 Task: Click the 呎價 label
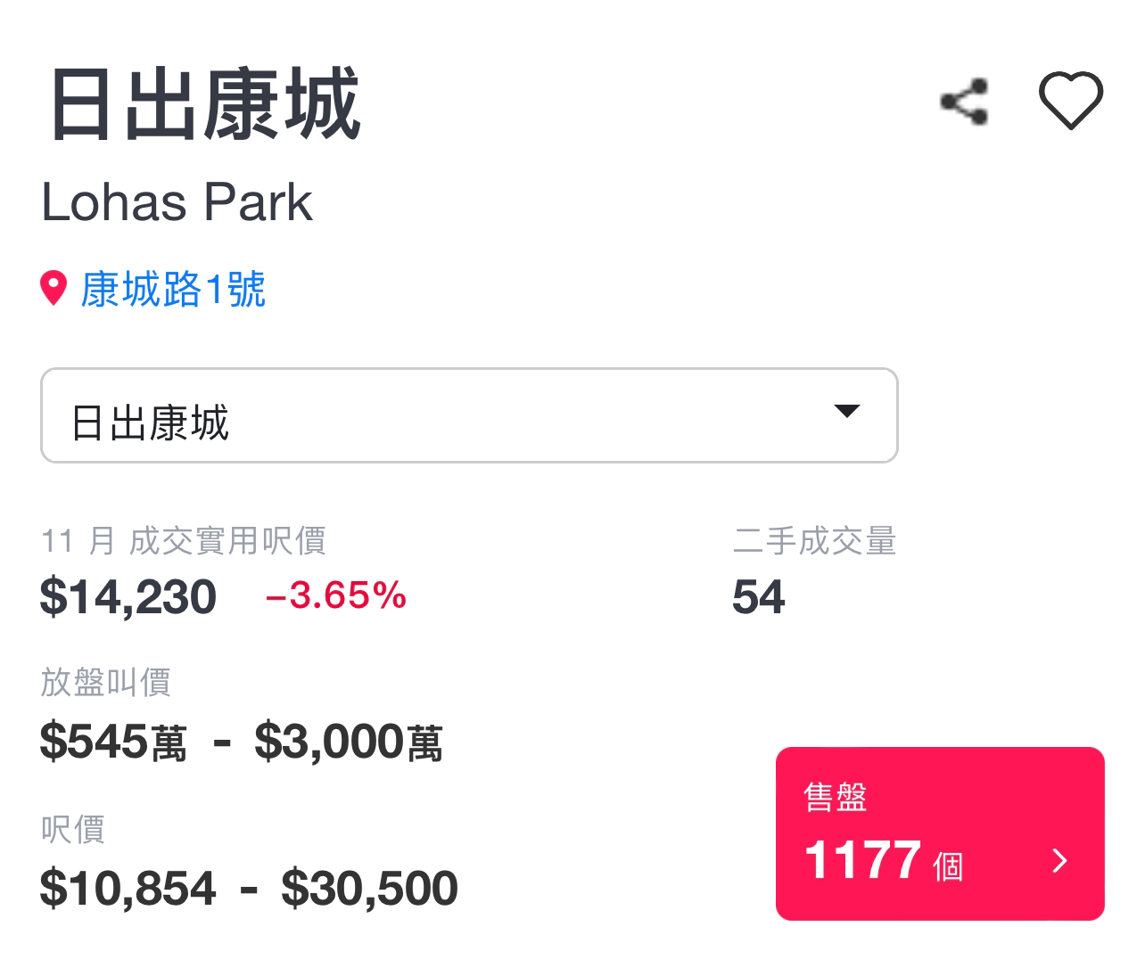(x=73, y=830)
